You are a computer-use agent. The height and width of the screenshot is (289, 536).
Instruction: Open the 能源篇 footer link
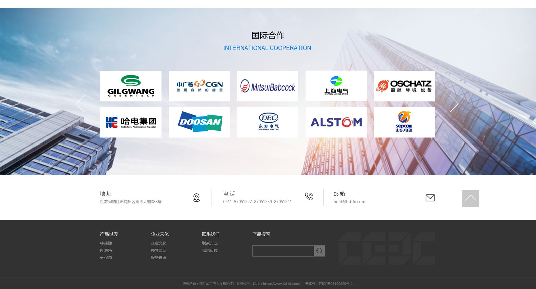(106, 250)
